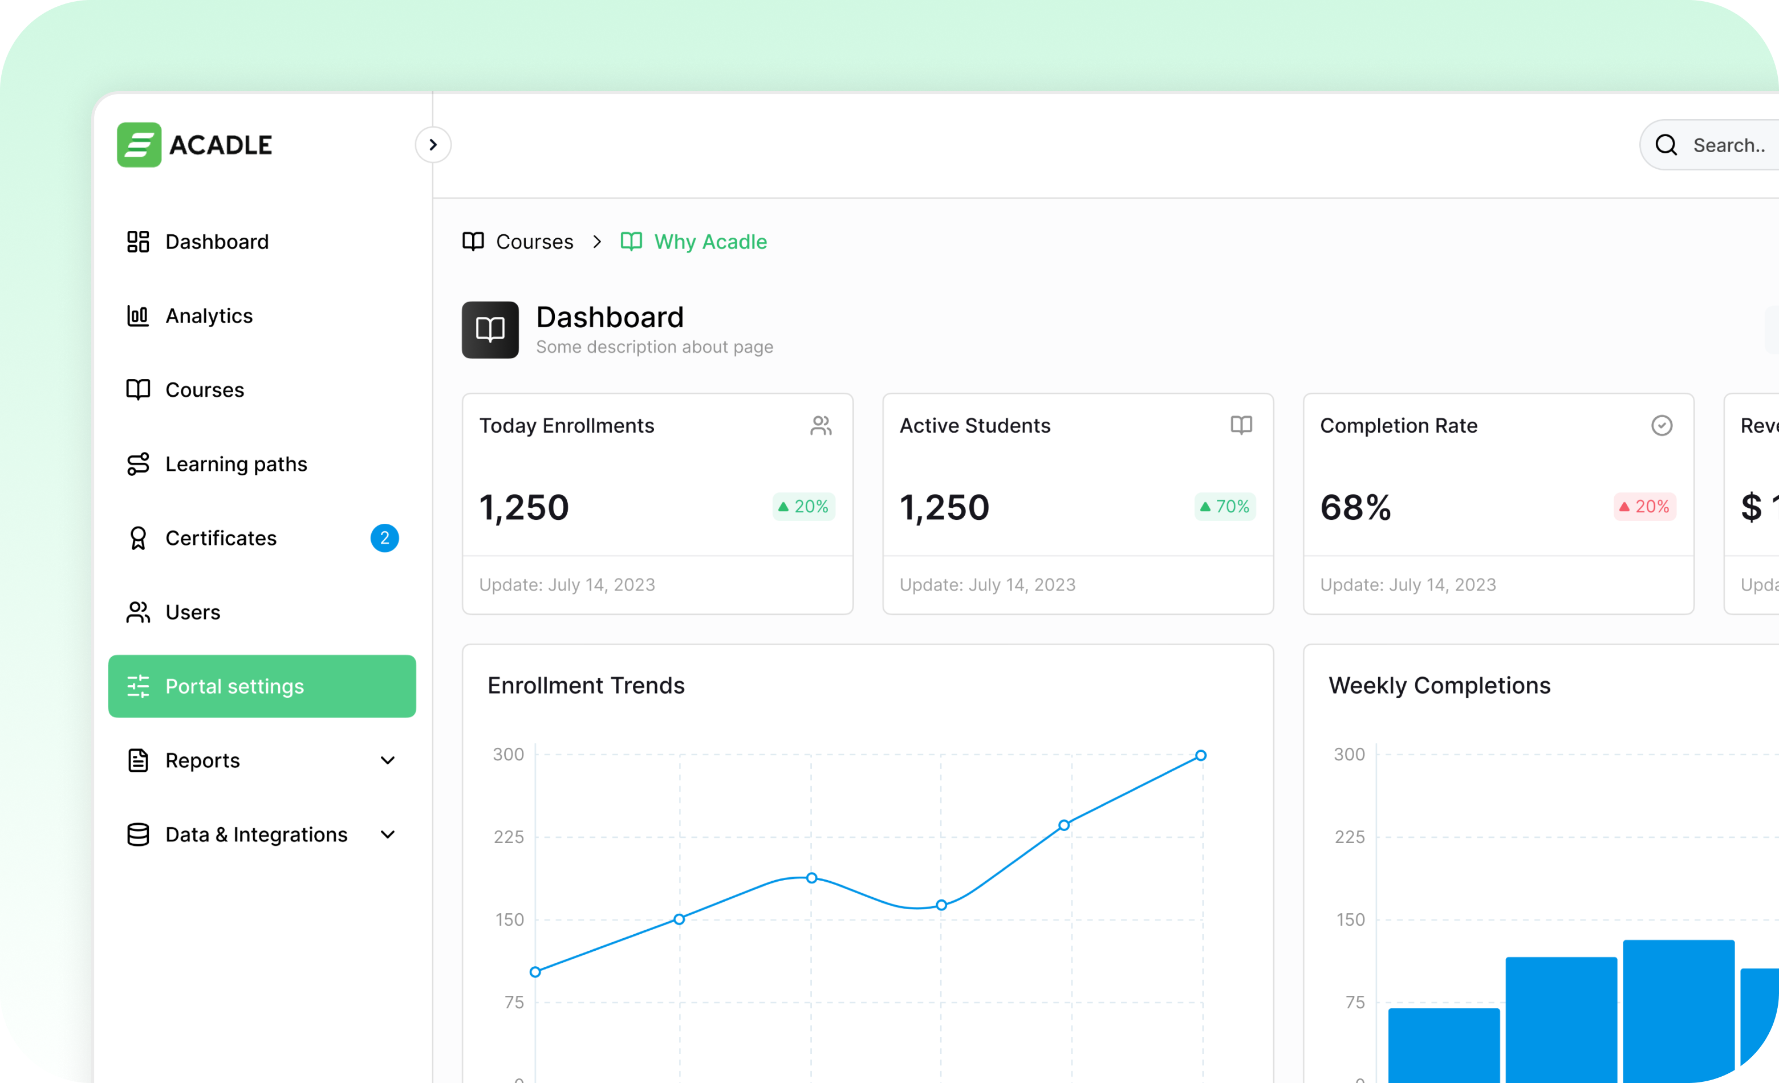Open the Why Acadle breadcrumb link
The image size is (1779, 1083).
pyautogui.click(x=710, y=242)
